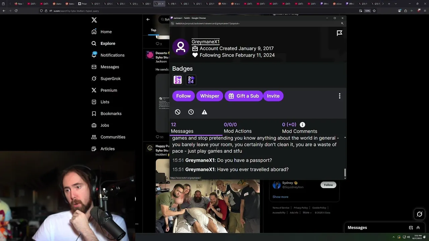The image size is (429, 241).
Task: Open viewer card three-dot options menu
Action: [340, 96]
